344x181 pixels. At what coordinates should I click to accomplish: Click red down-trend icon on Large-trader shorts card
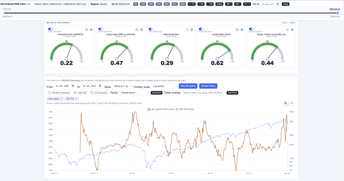click(x=237, y=29)
